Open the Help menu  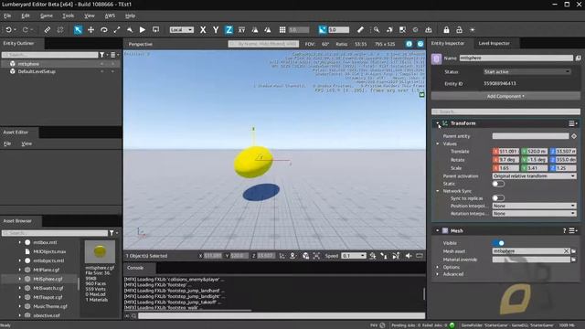tap(130, 16)
